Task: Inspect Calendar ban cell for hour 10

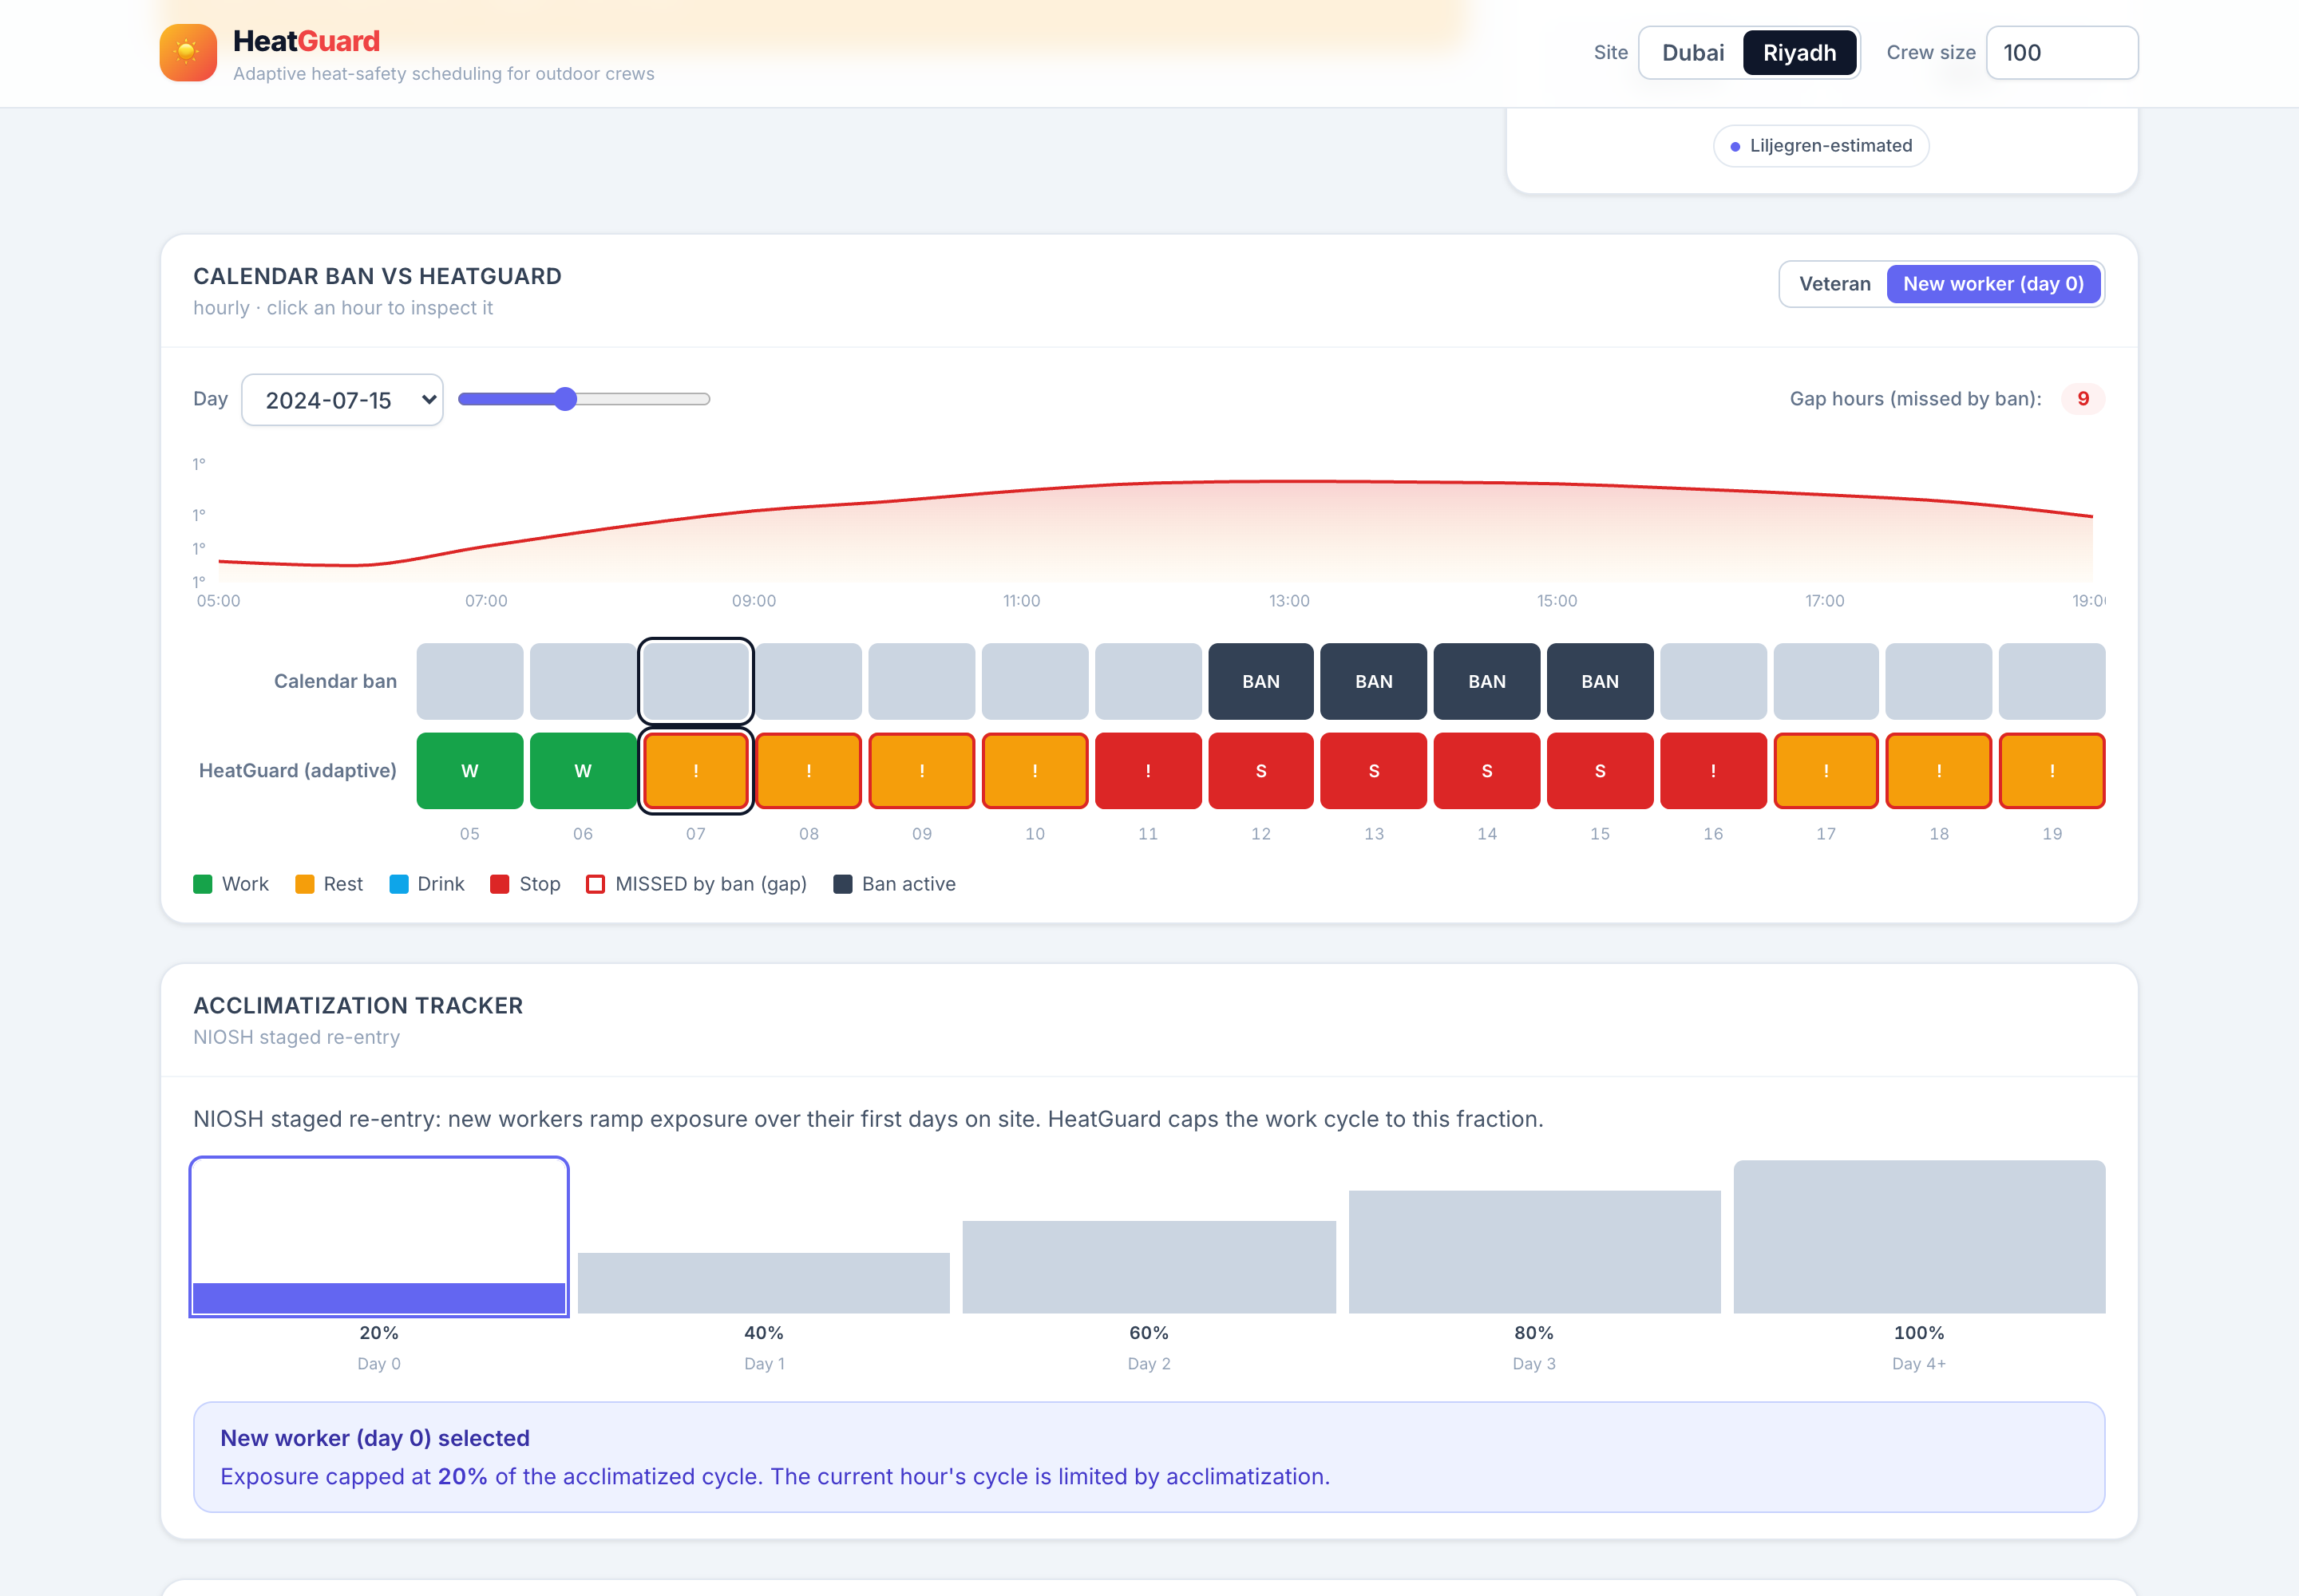Action: (1035, 681)
